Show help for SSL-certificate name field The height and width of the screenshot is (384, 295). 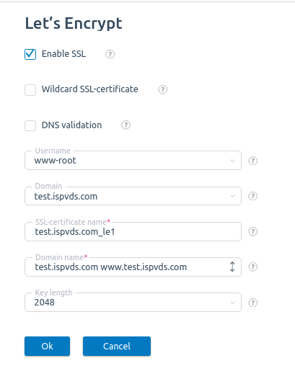tap(253, 232)
